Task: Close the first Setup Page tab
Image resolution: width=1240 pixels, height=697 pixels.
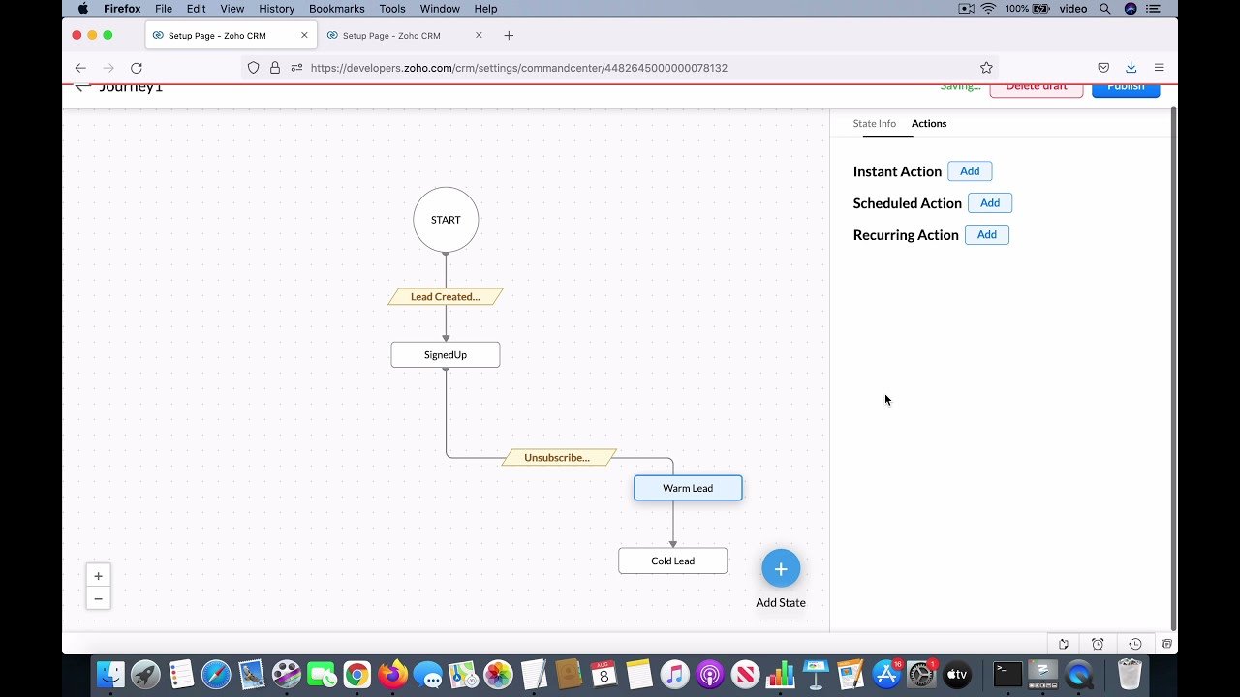Action: point(304,36)
